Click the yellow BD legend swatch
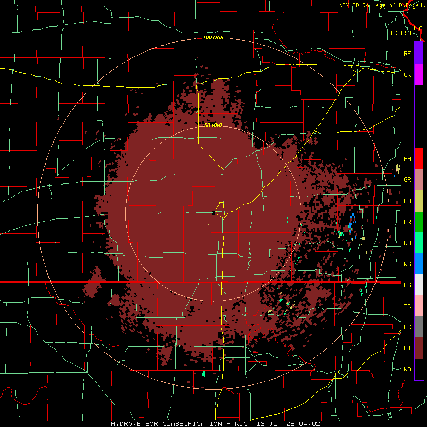Screen dimensions: 427x427 pyautogui.click(x=419, y=201)
